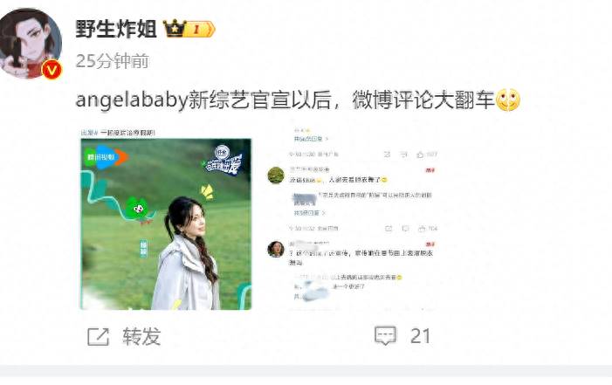
Task: Click comment icon in the 704 likes row
Action: tap(405, 229)
